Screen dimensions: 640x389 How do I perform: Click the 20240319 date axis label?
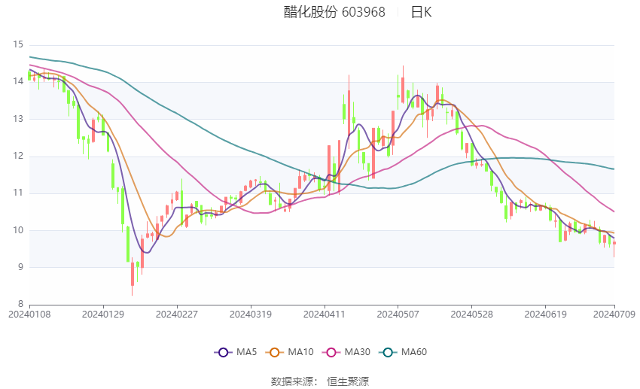tap(251, 315)
